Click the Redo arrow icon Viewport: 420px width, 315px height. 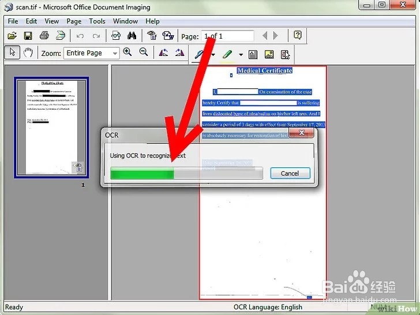point(96,36)
